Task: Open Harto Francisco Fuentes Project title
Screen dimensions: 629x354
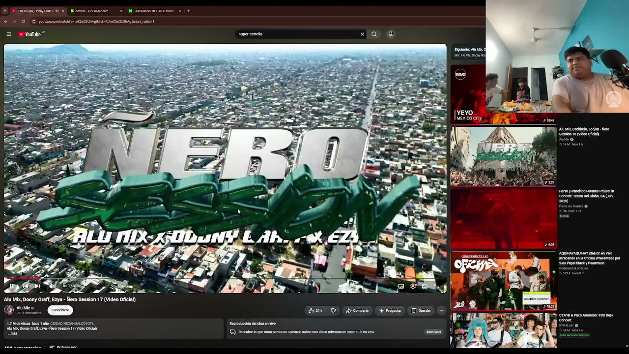Action: [x=586, y=196]
